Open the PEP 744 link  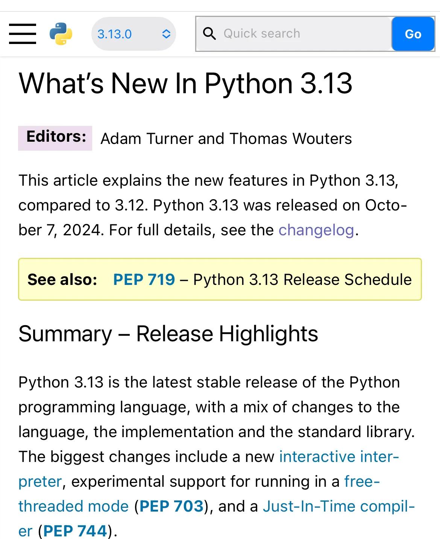click(x=75, y=531)
